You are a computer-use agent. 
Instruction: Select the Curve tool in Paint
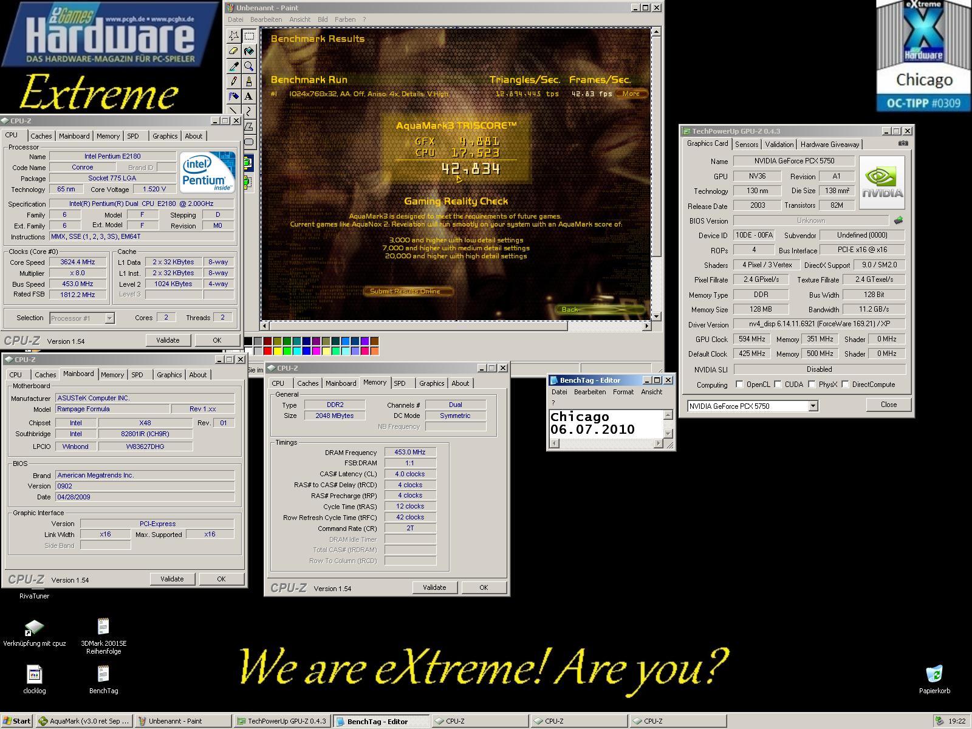[x=249, y=112]
